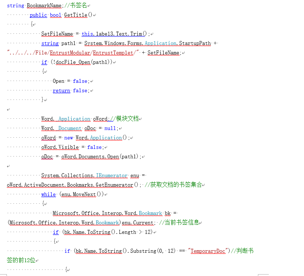This screenshot has height=276, width=304.
Task: Select the public keyword near the top
Action: (38, 15)
